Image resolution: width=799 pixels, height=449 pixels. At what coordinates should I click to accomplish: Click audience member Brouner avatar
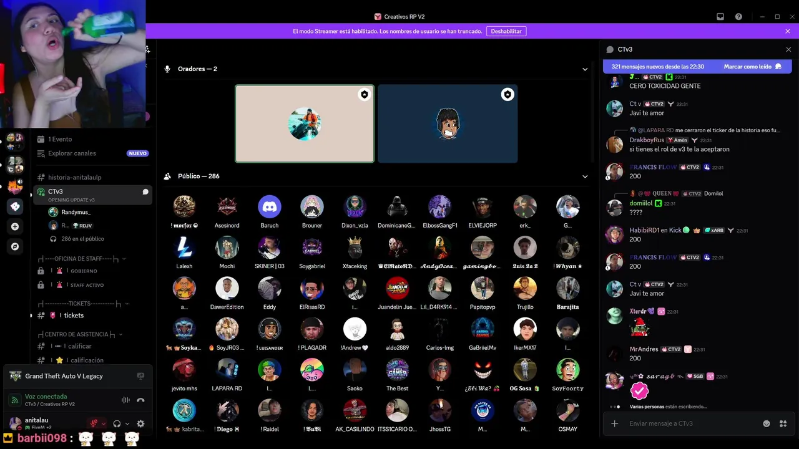coord(312,207)
